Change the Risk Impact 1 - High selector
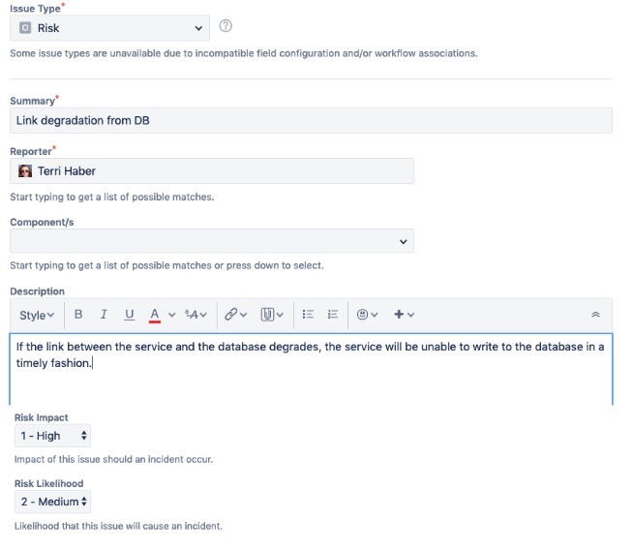Viewport: 634px width, 550px height. point(52,436)
